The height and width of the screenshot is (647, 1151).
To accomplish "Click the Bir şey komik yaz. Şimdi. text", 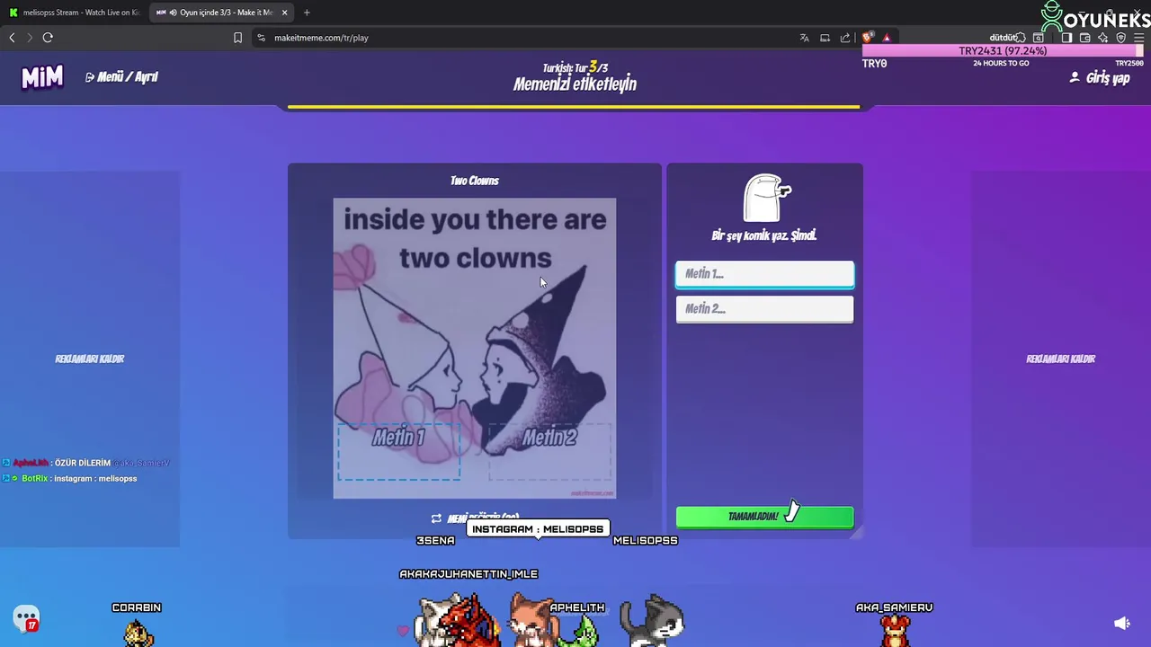I will (764, 235).
